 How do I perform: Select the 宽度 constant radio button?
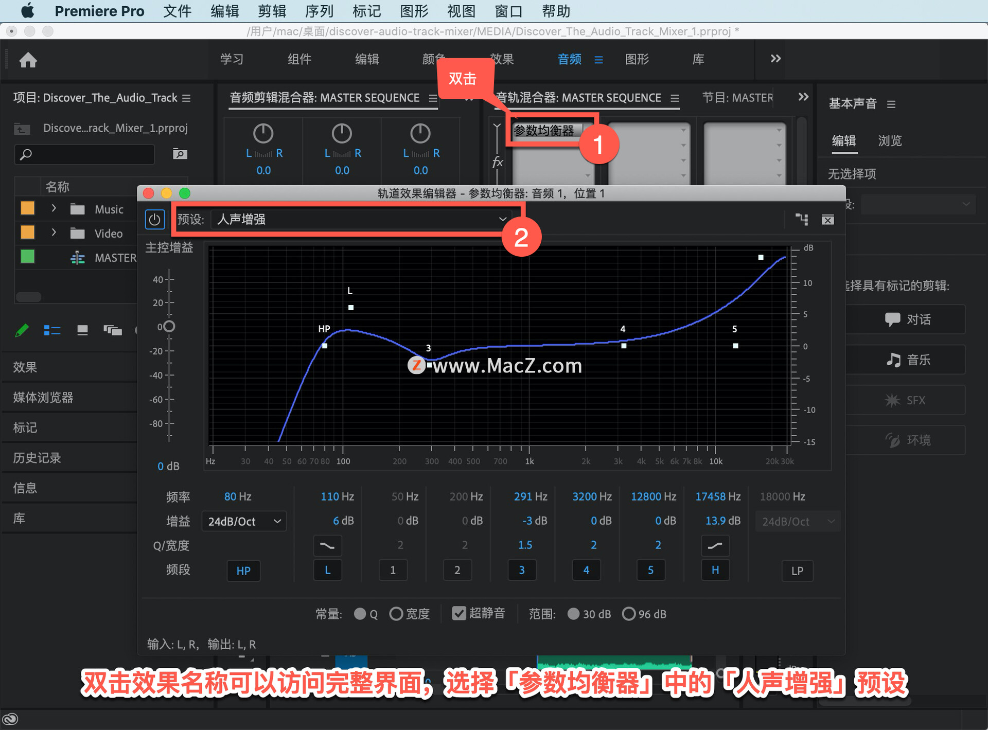tap(396, 614)
